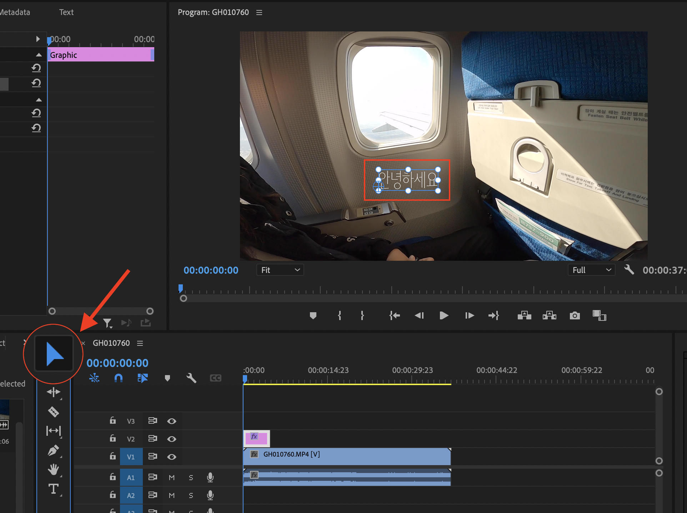
Task: Toggle Snap in Timeline magnet icon
Action: click(x=119, y=378)
